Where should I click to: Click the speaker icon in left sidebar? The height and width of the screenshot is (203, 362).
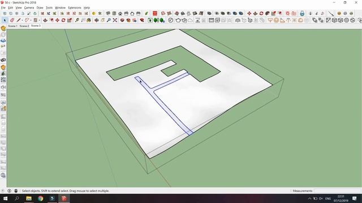pyautogui.click(x=3, y=87)
